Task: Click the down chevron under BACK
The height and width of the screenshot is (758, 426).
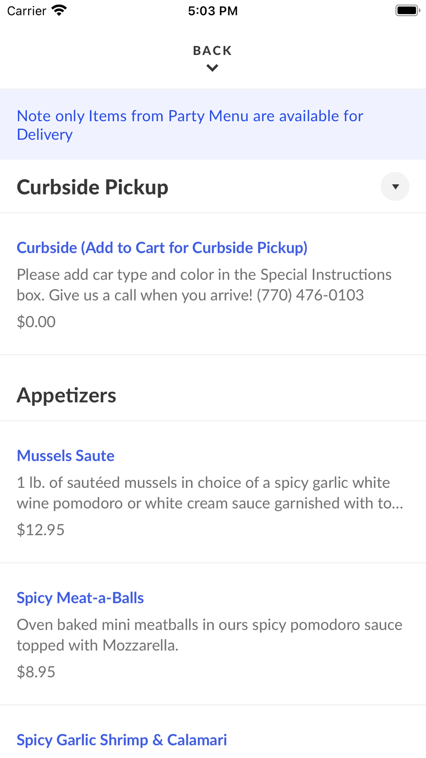Action: [212, 68]
